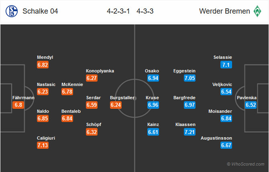This screenshot has width=269, height=172.
Task: Click Bentaleb's 6.84 rating badge
Action: click(x=67, y=118)
